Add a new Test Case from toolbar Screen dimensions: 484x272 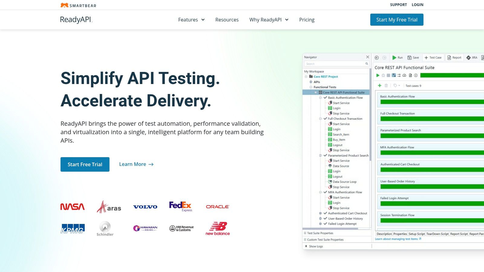click(x=433, y=58)
